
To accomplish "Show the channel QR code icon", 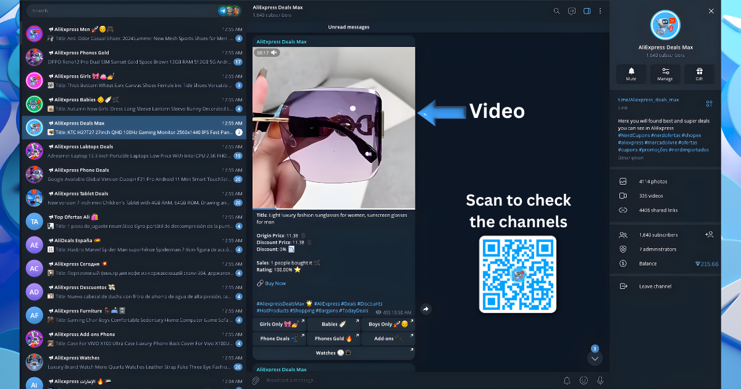I will [710, 103].
